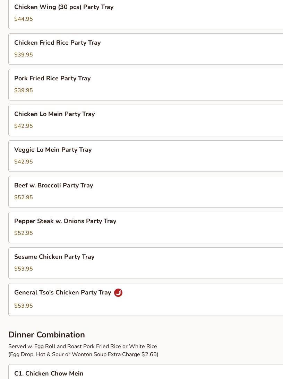Click the $42.95 Veggie Lo Mein price

coord(24,162)
